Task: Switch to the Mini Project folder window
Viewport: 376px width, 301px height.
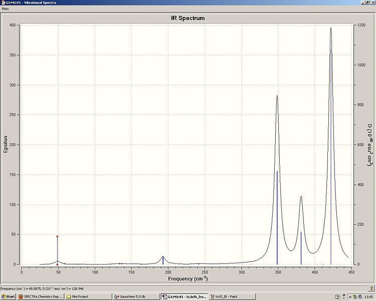Action: pyautogui.click(x=88, y=296)
